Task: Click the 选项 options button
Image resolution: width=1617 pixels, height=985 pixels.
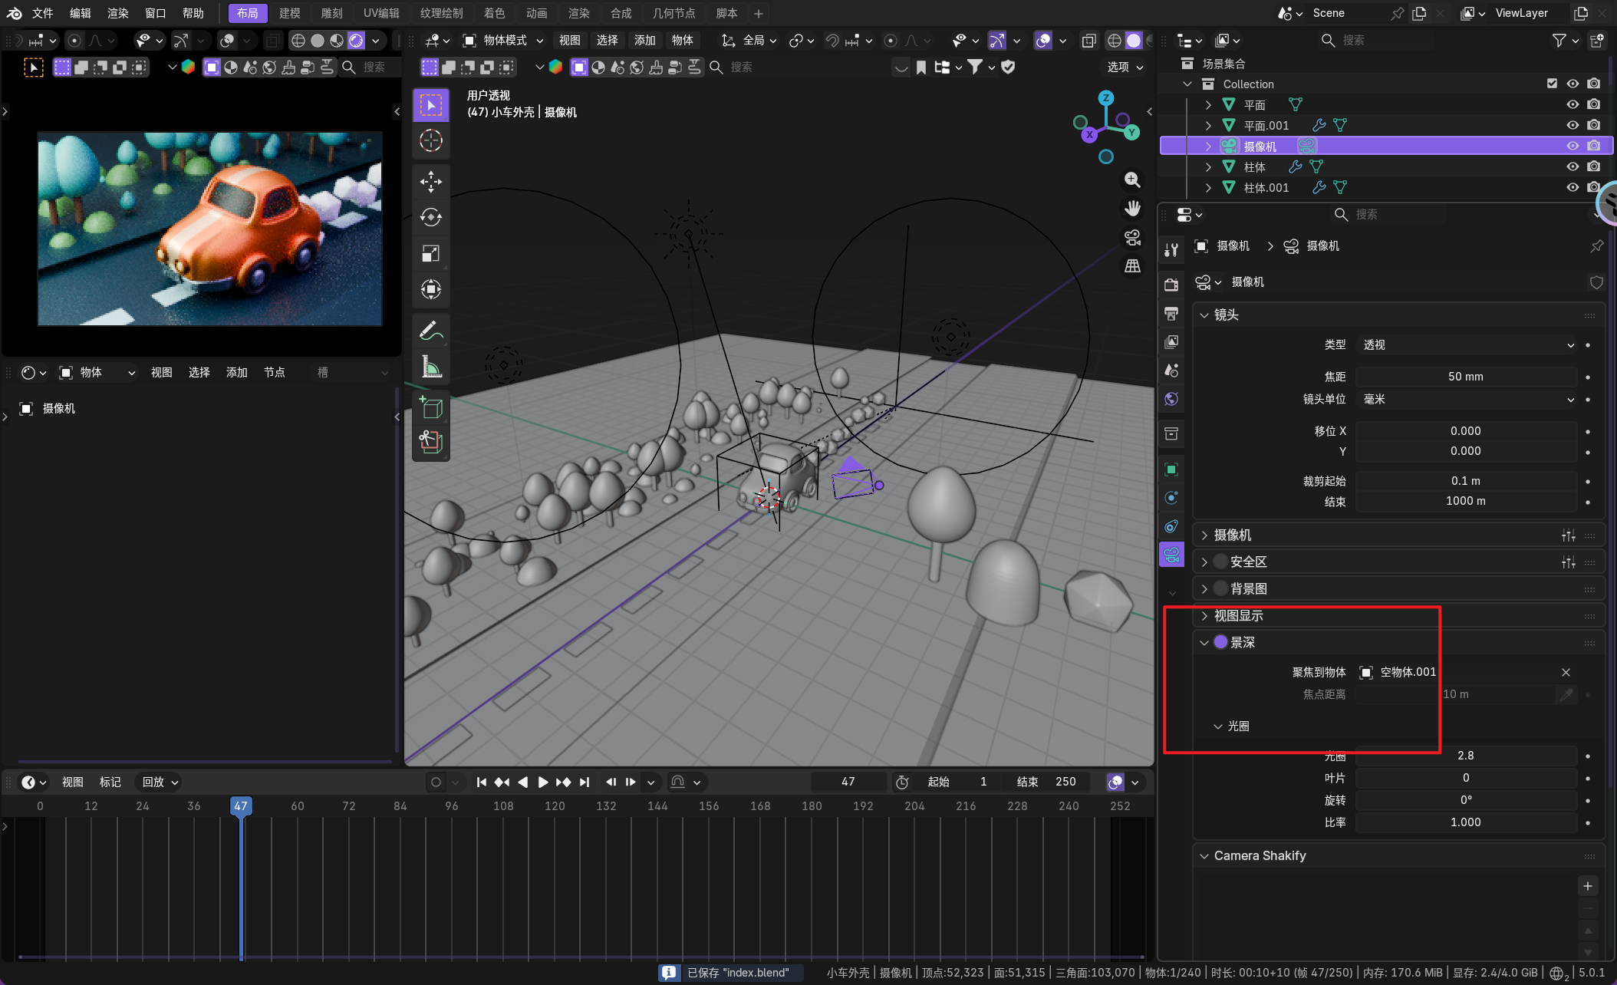Action: [x=1125, y=68]
